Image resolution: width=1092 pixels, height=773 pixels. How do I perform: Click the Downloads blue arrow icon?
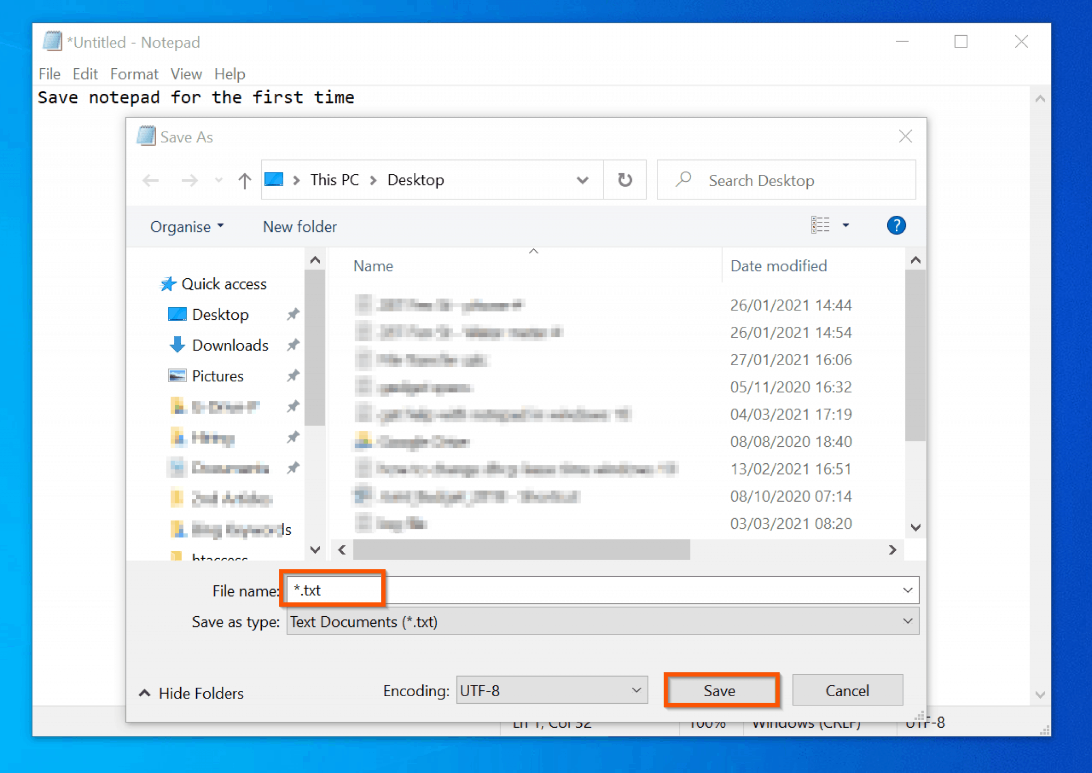[177, 345]
